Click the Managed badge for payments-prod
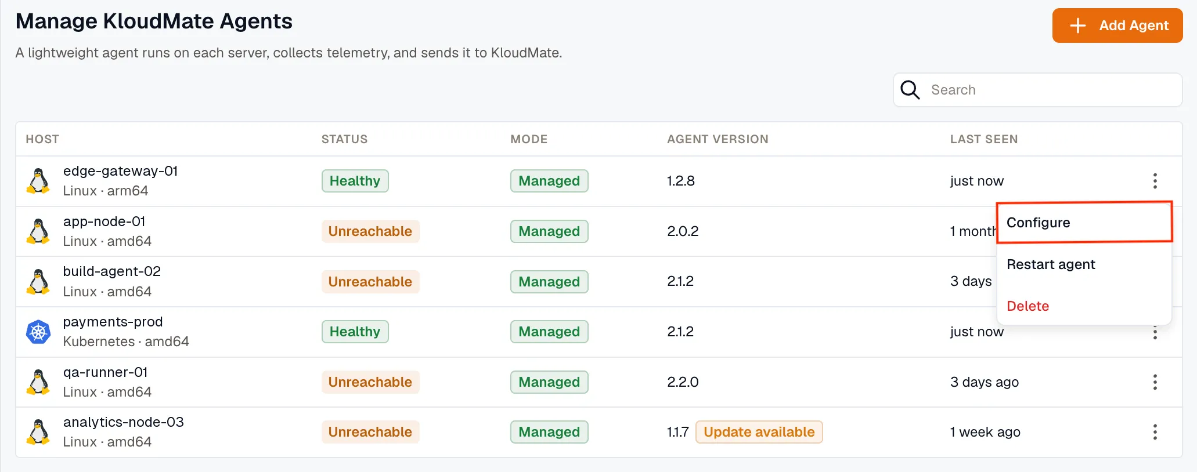Image resolution: width=1197 pixels, height=472 pixels. tap(549, 332)
